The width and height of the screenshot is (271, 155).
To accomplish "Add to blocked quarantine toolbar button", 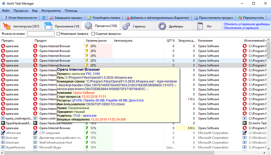I will pyautogui.click(x=157, y=18).
